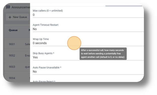Expand the Skip Busy Agents dropdown
This screenshot has width=157, height=95.
[88, 57]
